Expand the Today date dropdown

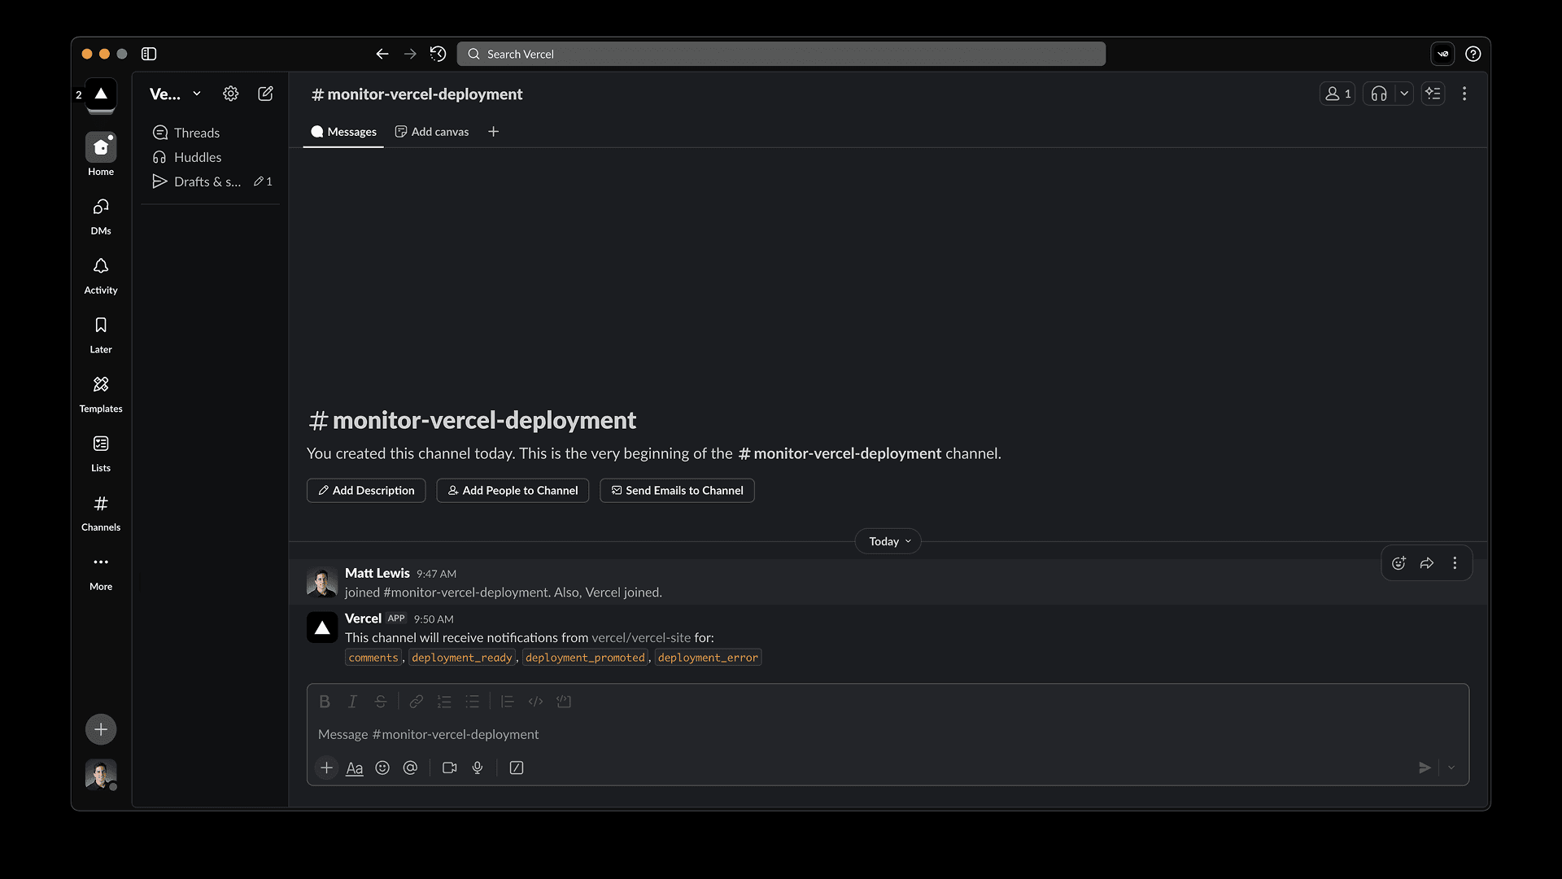(x=888, y=541)
